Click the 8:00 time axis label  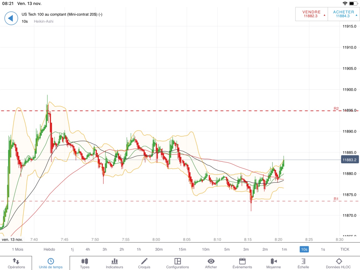(156, 240)
